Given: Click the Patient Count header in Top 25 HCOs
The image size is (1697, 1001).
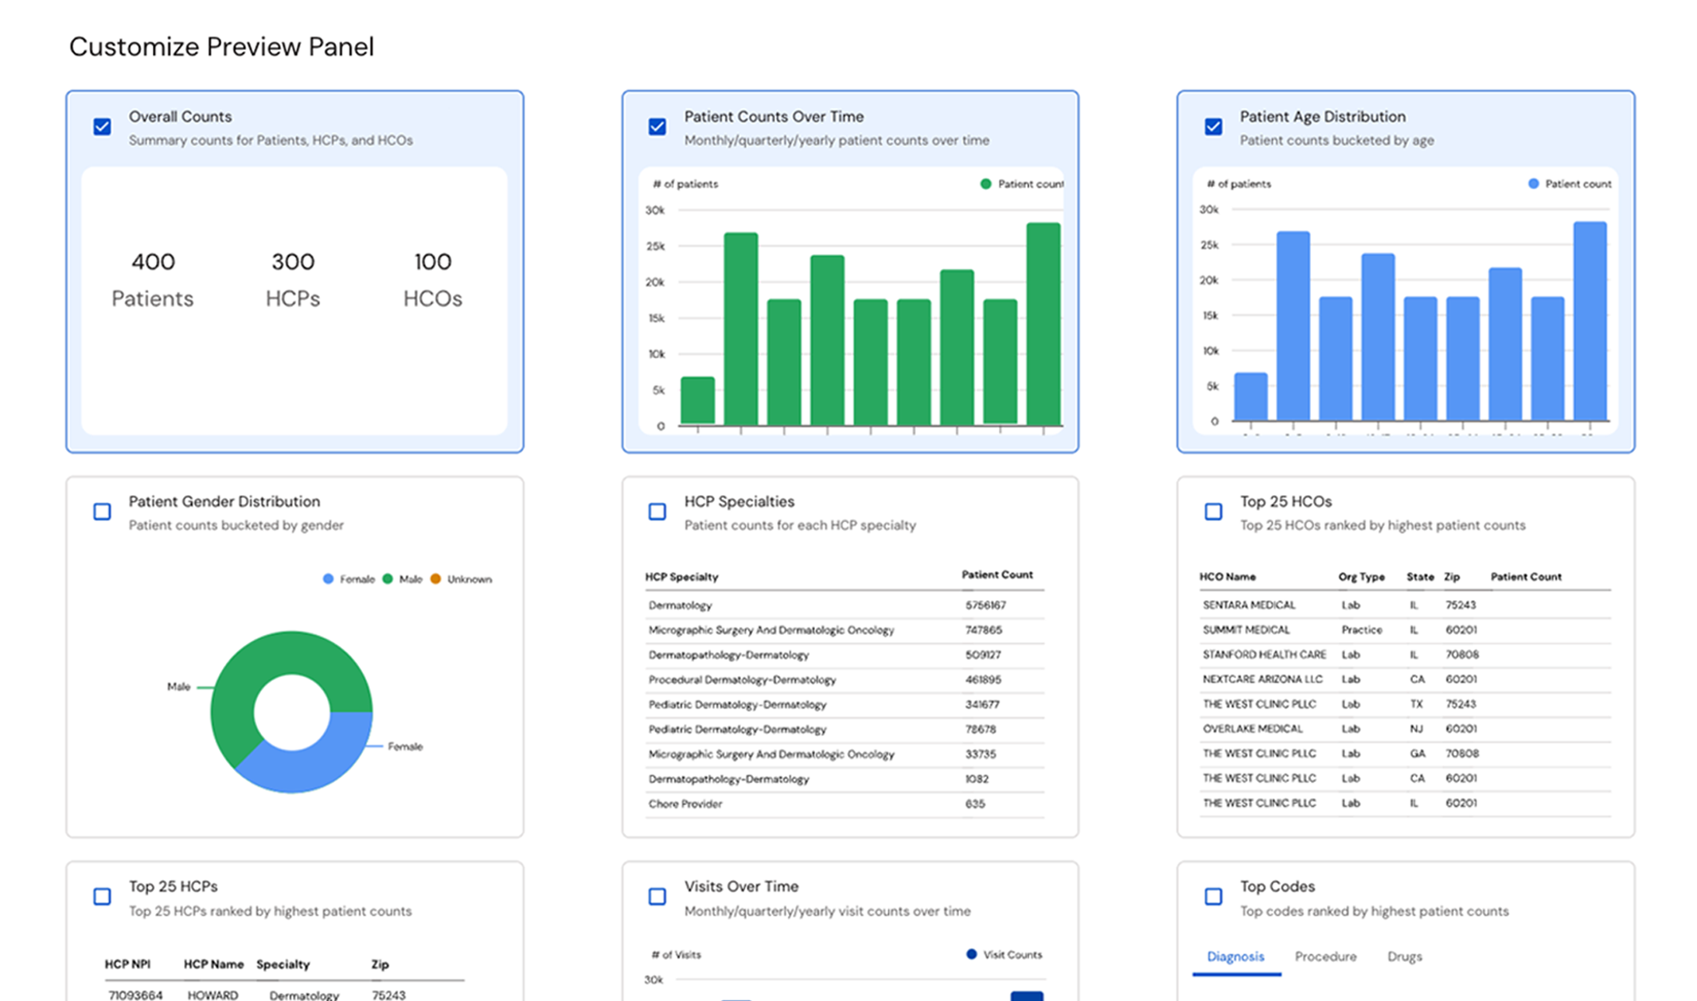Looking at the screenshot, I should pos(1526,577).
